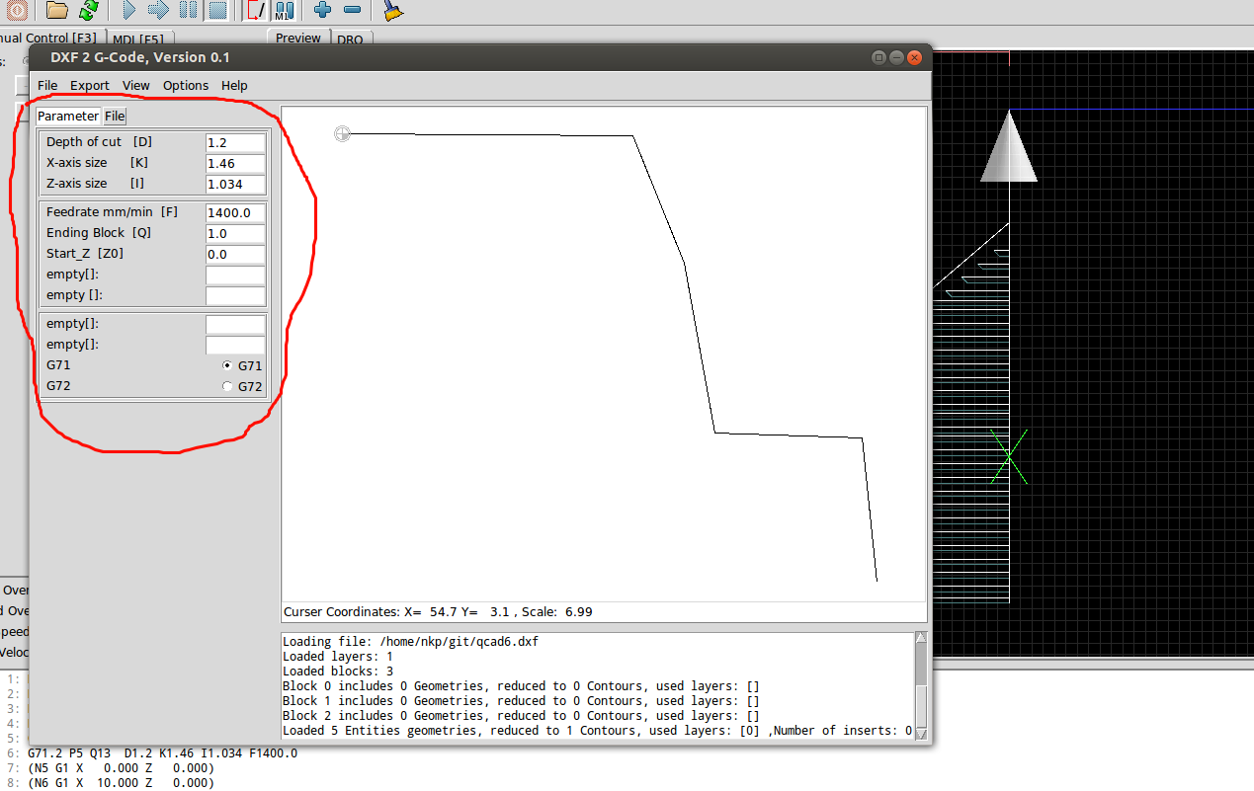This screenshot has width=1254, height=791.
Task: Pause execution with the pause icon
Action: tap(189, 11)
